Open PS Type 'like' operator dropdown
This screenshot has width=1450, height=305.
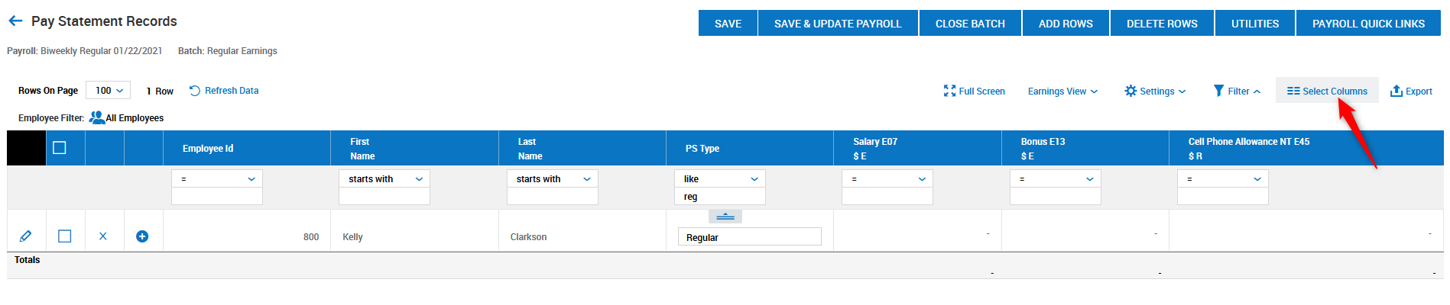(x=720, y=178)
